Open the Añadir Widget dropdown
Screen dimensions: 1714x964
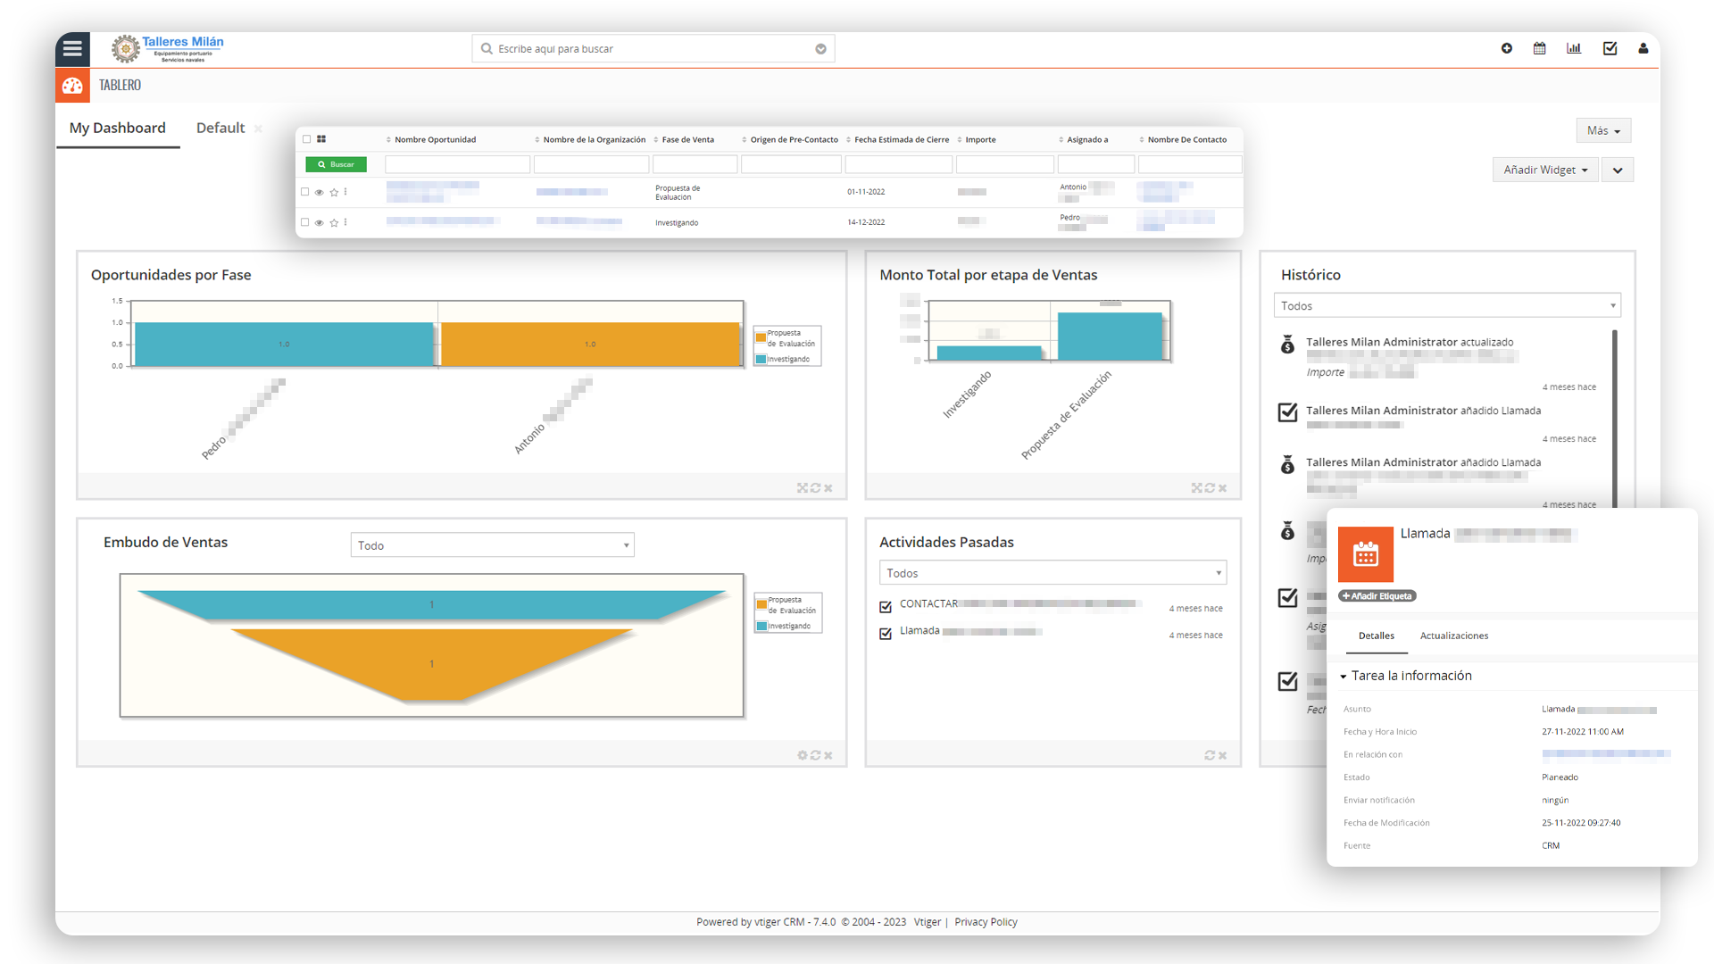pos(1544,170)
